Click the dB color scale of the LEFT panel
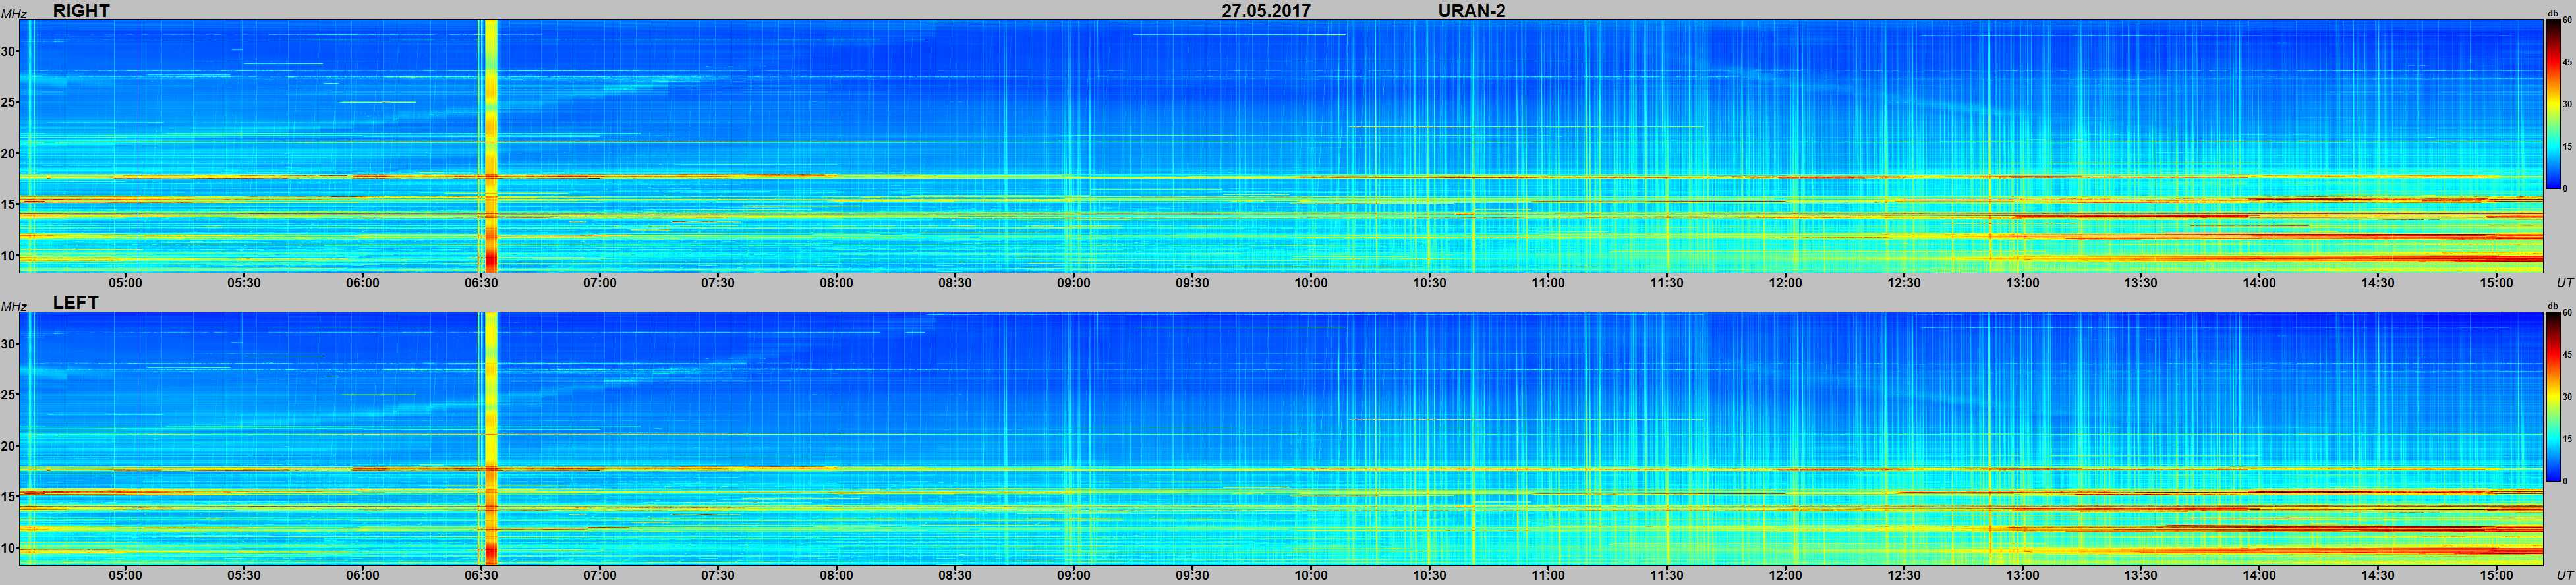The width and height of the screenshot is (2576, 585). click(x=2552, y=397)
